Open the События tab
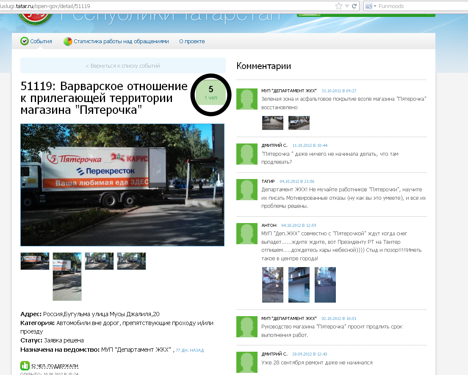 41,41
